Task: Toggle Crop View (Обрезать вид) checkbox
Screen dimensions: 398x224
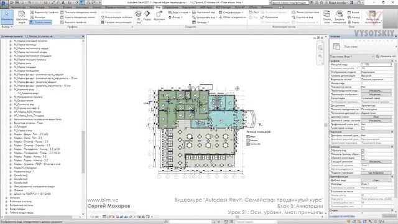Action: click(x=363, y=151)
